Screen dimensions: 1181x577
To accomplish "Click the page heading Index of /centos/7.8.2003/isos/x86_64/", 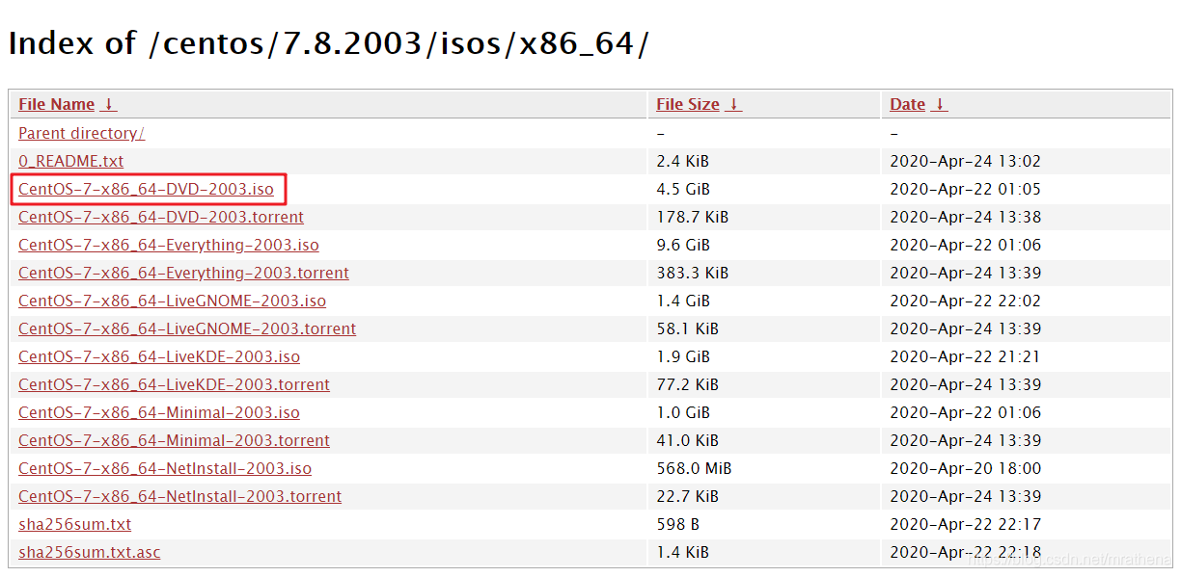I will click(x=329, y=43).
